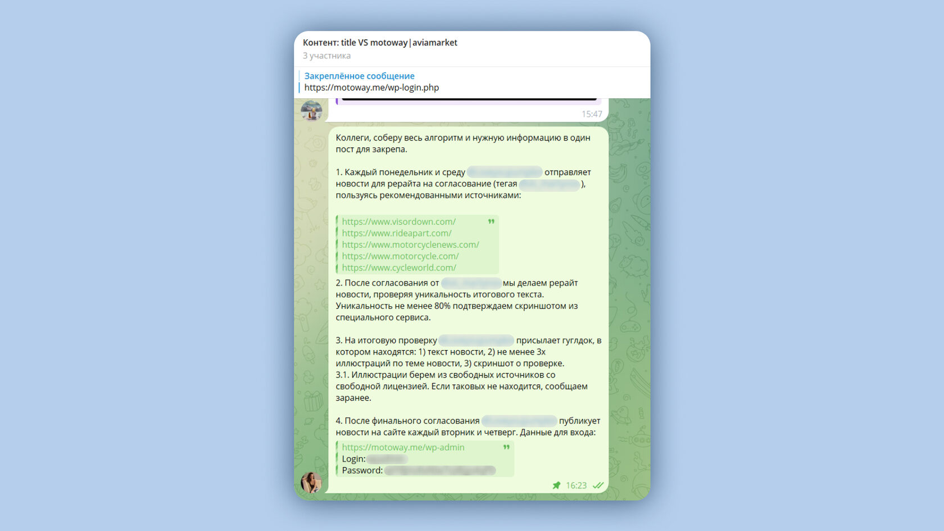Open the motorcycle.com link
The height and width of the screenshot is (531, 944).
pyautogui.click(x=400, y=256)
